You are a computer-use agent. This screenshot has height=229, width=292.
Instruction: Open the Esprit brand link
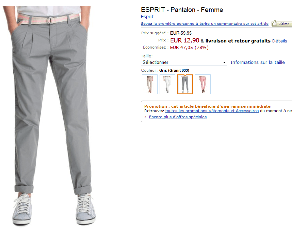pos(147,16)
